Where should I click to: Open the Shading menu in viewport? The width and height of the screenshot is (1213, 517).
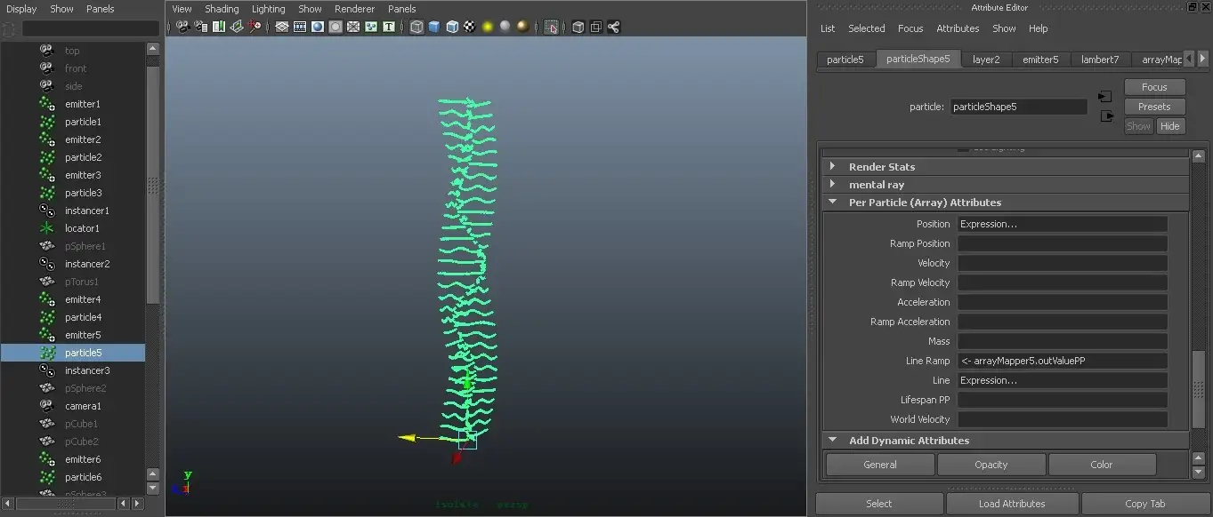click(222, 9)
